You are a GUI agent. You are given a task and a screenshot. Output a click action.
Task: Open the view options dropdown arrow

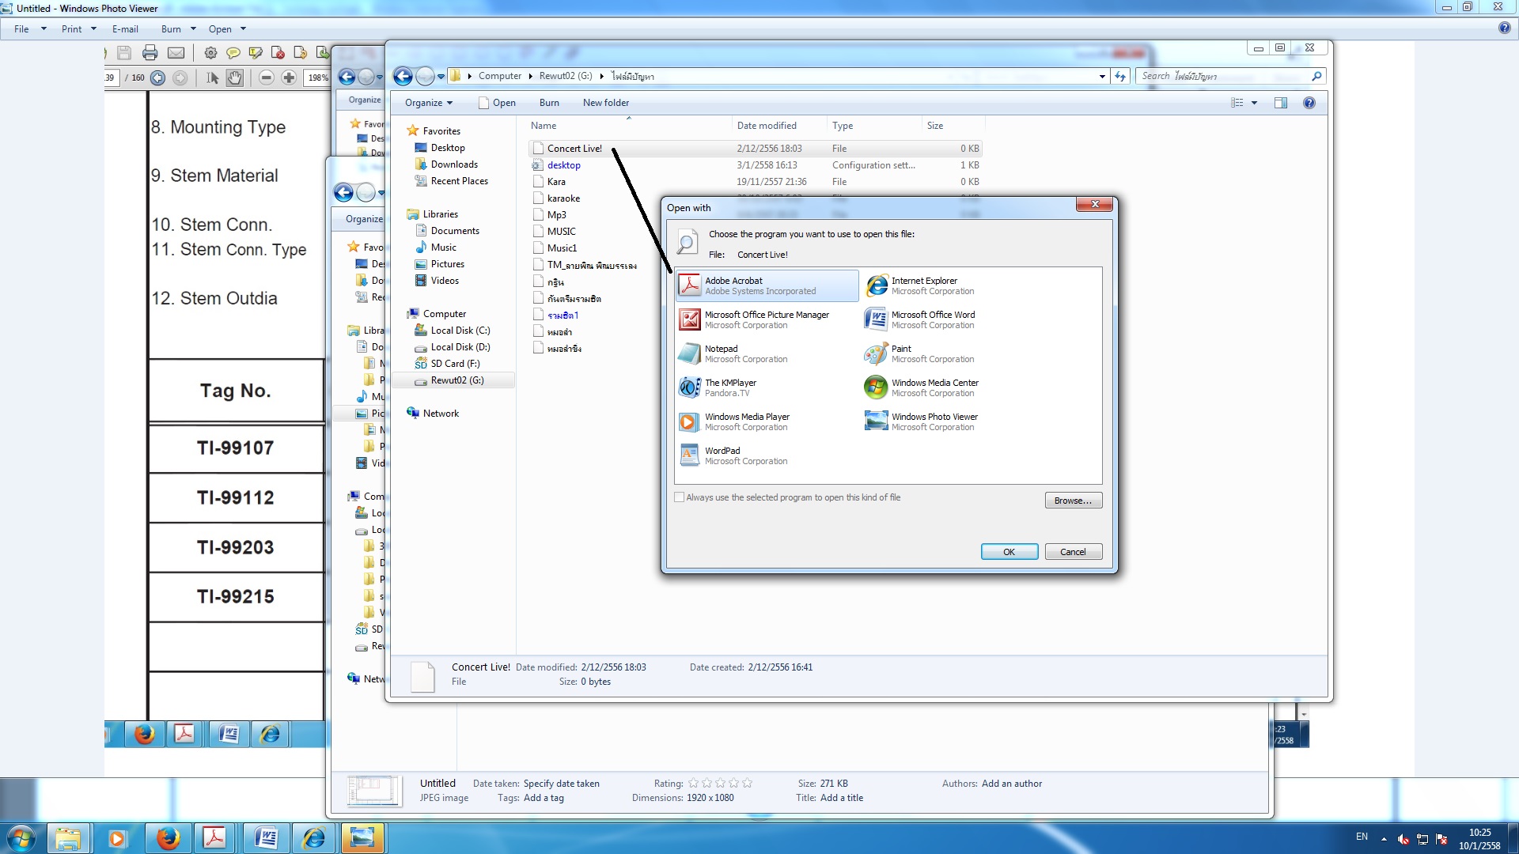tap(1254, 103)
